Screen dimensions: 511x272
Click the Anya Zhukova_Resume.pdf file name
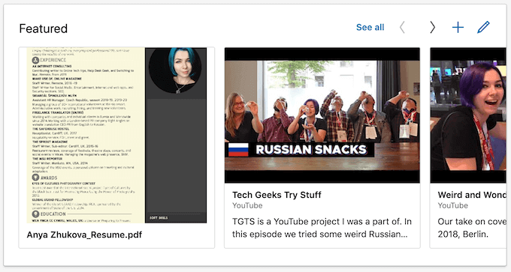click(84, 235)
